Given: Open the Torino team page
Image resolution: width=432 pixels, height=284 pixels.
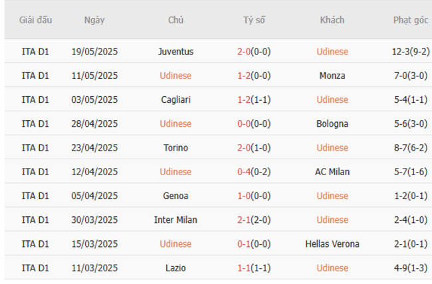Looking at the screenshot, I should [176, 147].
